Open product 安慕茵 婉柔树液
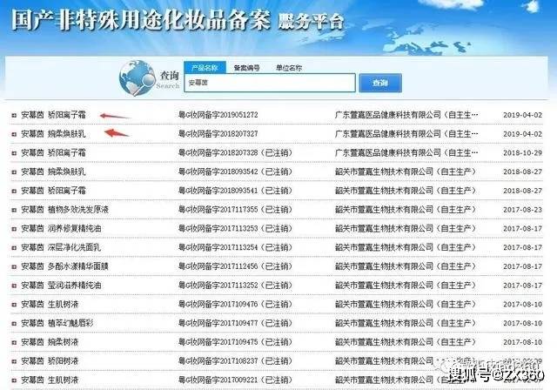Viewport: 557px width, 390px height. 50,342
